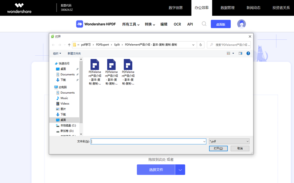This screenshot has height=183, width=294.
Task: Select 本地磁盘 (C:) in sidebar
Action: pos(68,126)
